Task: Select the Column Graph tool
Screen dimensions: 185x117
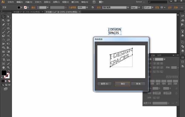Action: 8,60
